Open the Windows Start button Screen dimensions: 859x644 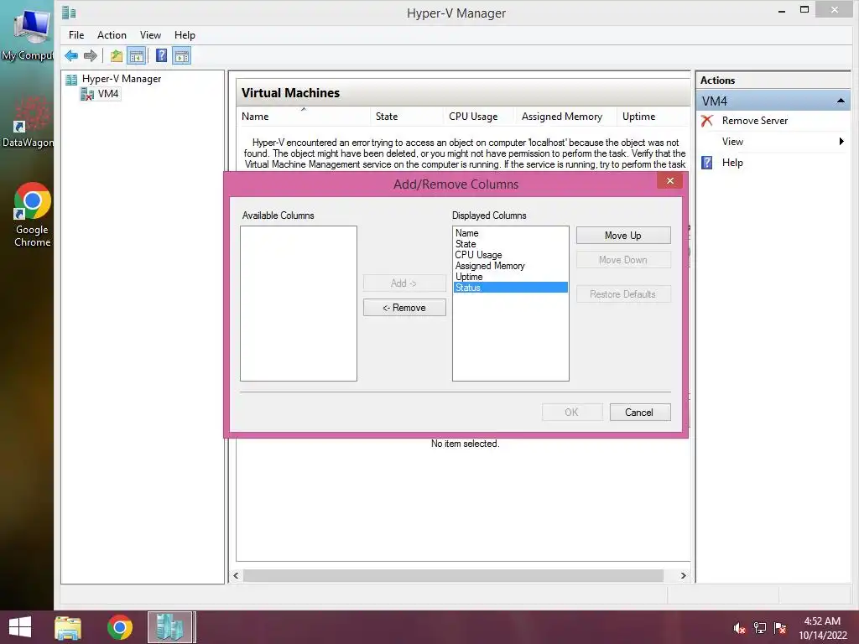[x=20, y=627]
